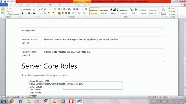Open VLC media player from taskbar
Viewport: 186px width, 104px height.
(54, 101)
